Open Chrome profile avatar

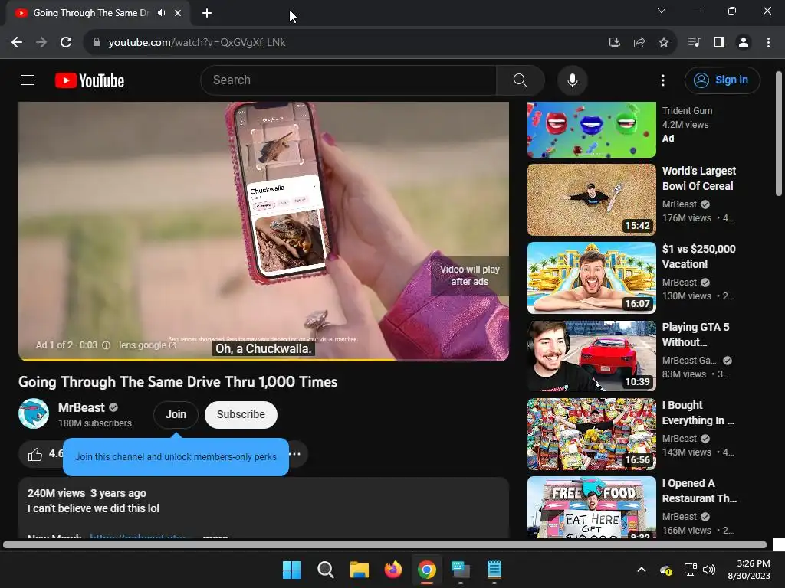(x=744, y=43)
